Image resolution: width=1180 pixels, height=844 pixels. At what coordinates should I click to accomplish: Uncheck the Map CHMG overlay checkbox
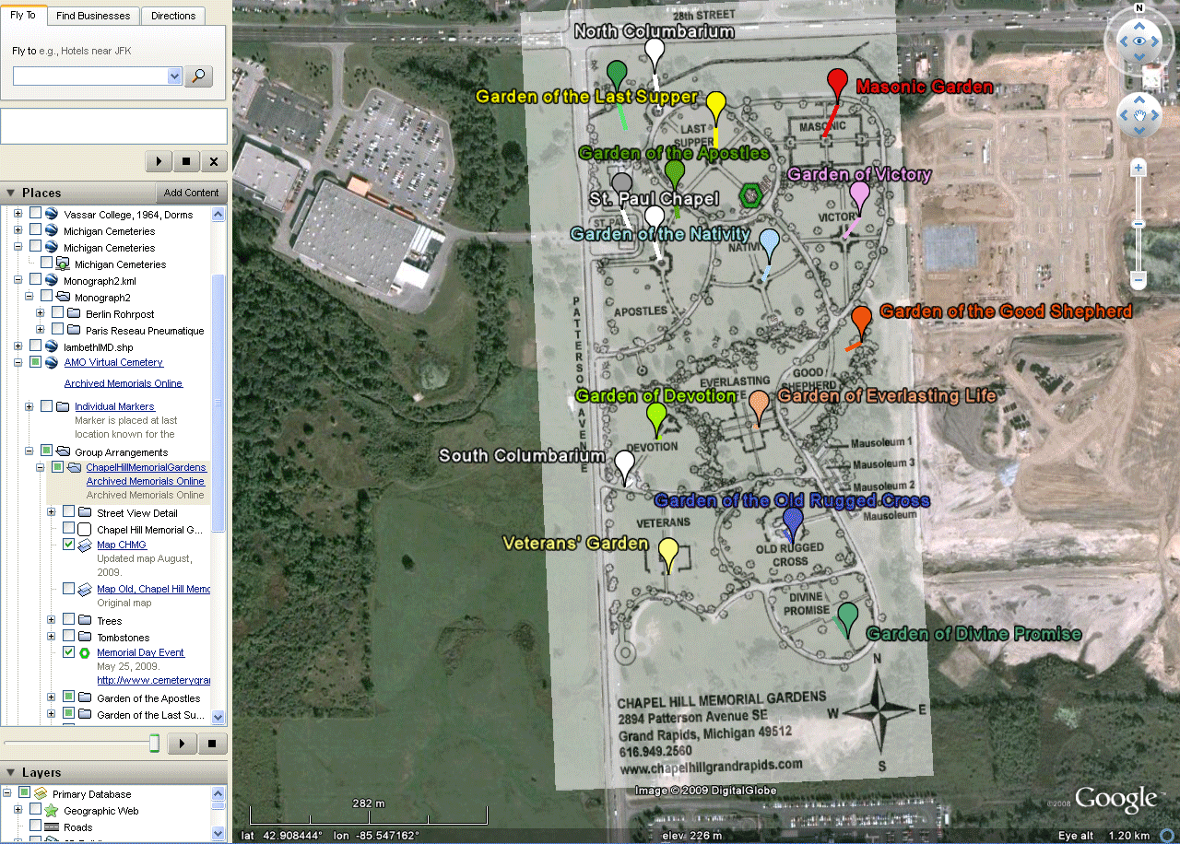point(69,545)
